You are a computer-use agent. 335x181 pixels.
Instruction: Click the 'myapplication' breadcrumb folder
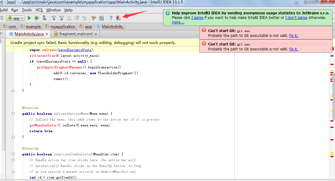click(x=62, y=27)
